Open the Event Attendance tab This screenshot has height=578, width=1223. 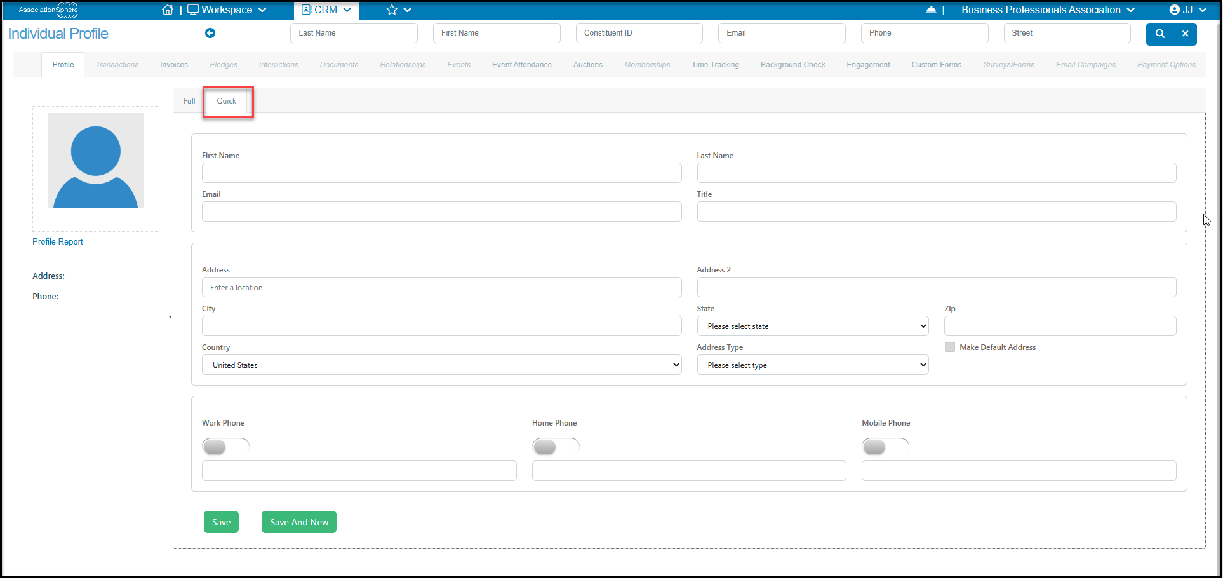pos(522,65)
